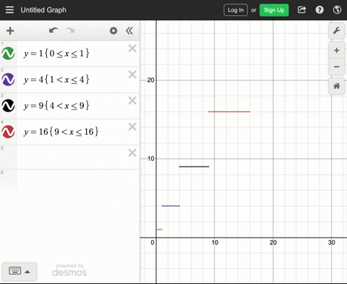
Task: Toggle the red y=16 expression color icon
Action: [x=8, y=132]
